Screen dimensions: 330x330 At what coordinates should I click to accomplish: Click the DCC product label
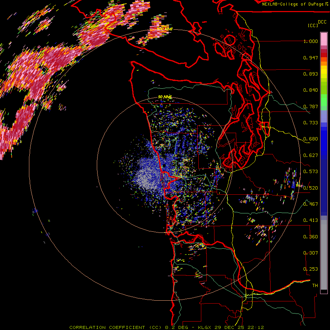[x=322, y=22]
